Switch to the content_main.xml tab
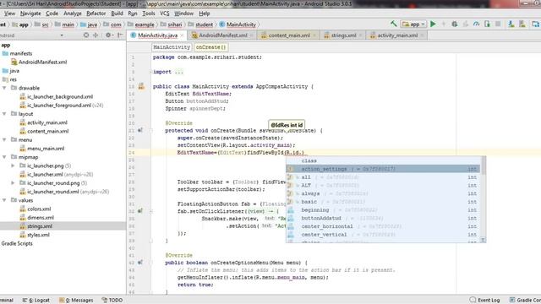Screen dimensions: 541x304 (289, 35)
